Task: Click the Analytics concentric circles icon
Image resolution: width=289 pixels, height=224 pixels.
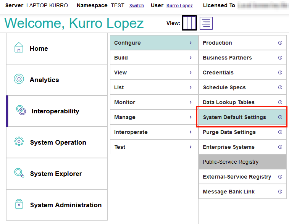Action: 19,79
